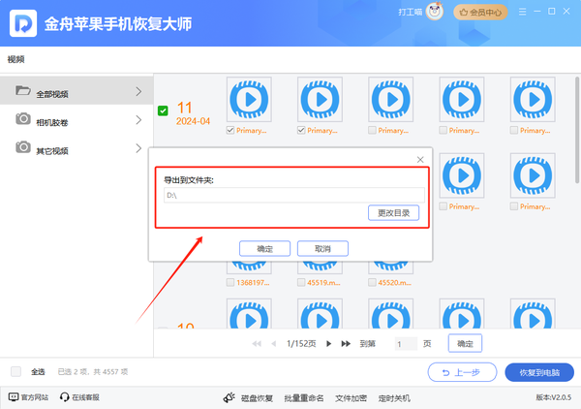Viewport: 581px width, 409px height.
Task: Go to first page arrow
Action: coord(257,344)
